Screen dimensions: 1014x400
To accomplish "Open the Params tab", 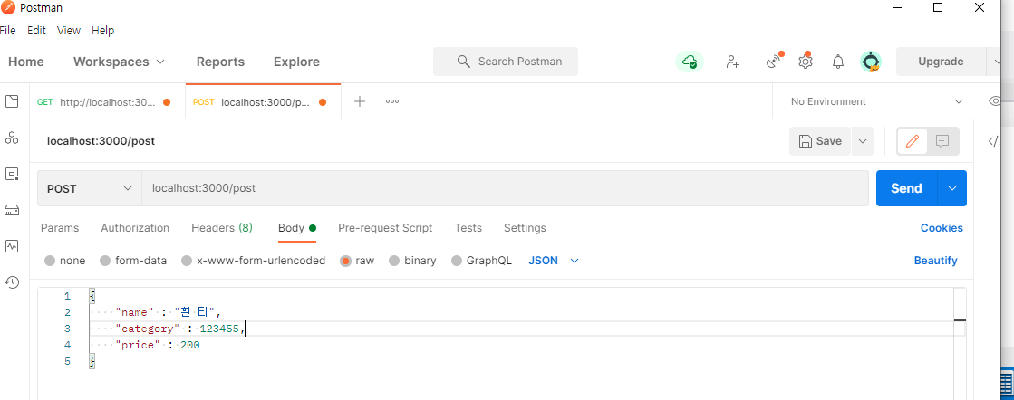I will click(60, 228).
